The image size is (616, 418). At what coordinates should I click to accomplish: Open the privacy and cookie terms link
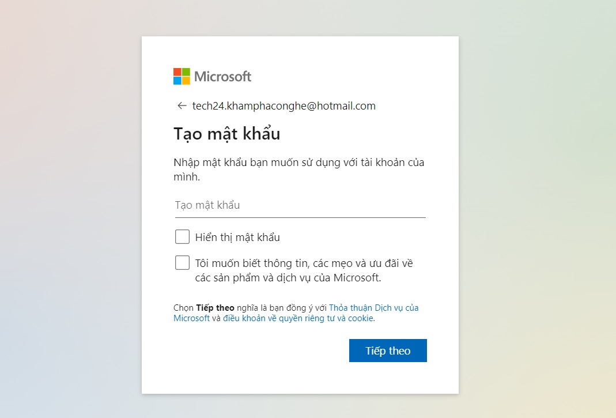(298, 318)
